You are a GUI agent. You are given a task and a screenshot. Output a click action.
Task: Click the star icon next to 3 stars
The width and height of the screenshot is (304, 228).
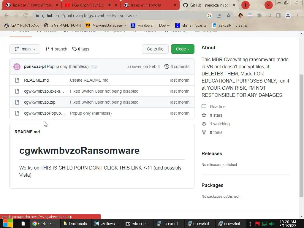point(204,115)
